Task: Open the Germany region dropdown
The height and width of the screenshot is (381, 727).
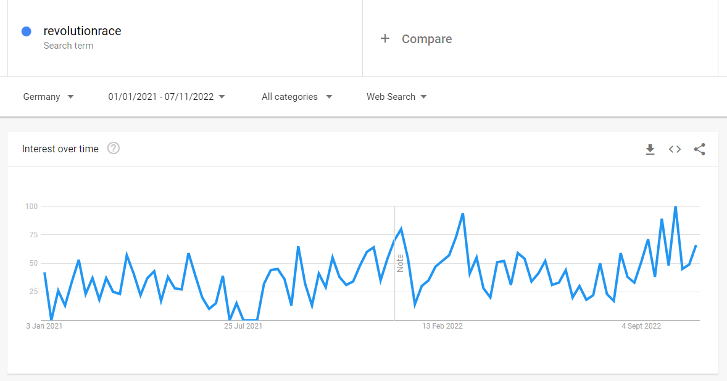Action: pos(49,97)
